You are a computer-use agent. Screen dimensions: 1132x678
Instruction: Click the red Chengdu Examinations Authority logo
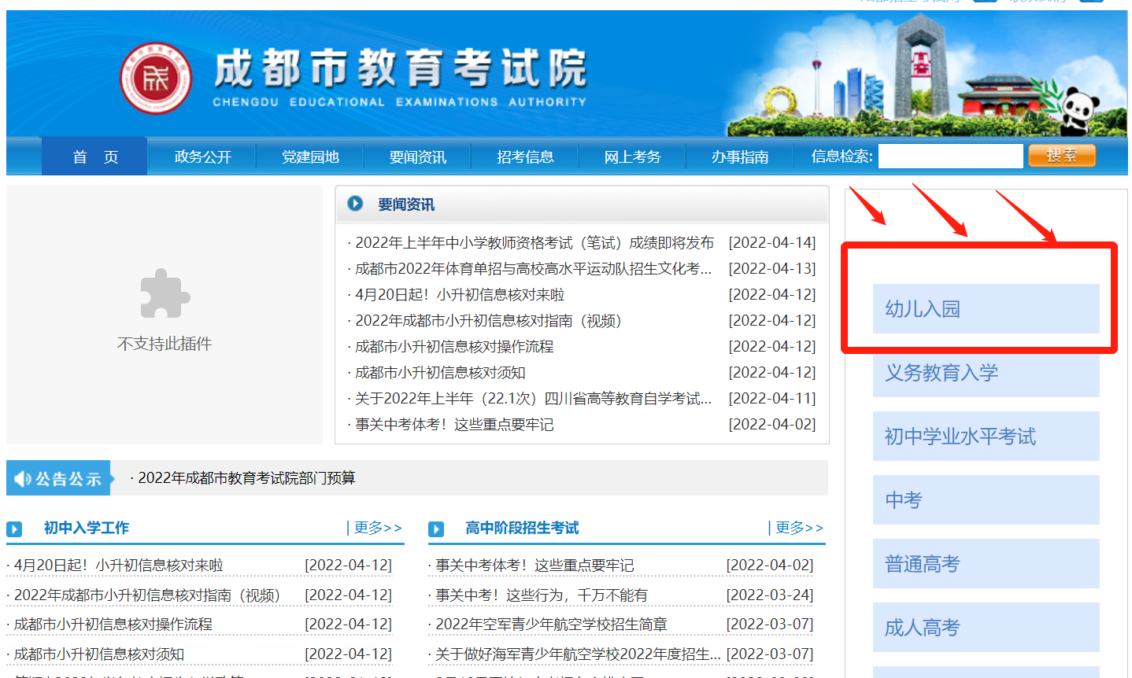click(156, 79)
